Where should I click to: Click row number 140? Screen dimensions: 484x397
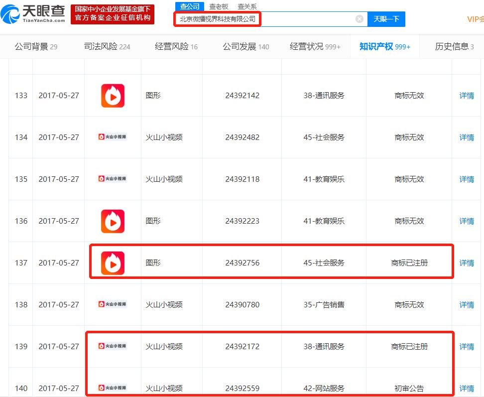[x=21, y=389]
